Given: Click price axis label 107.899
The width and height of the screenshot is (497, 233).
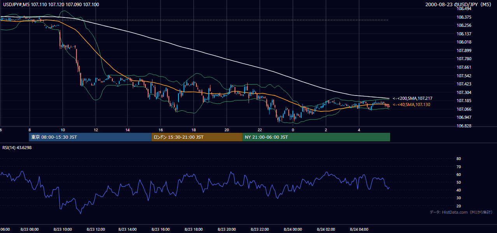Looking at the screenshot, I should tap(464, 50).
